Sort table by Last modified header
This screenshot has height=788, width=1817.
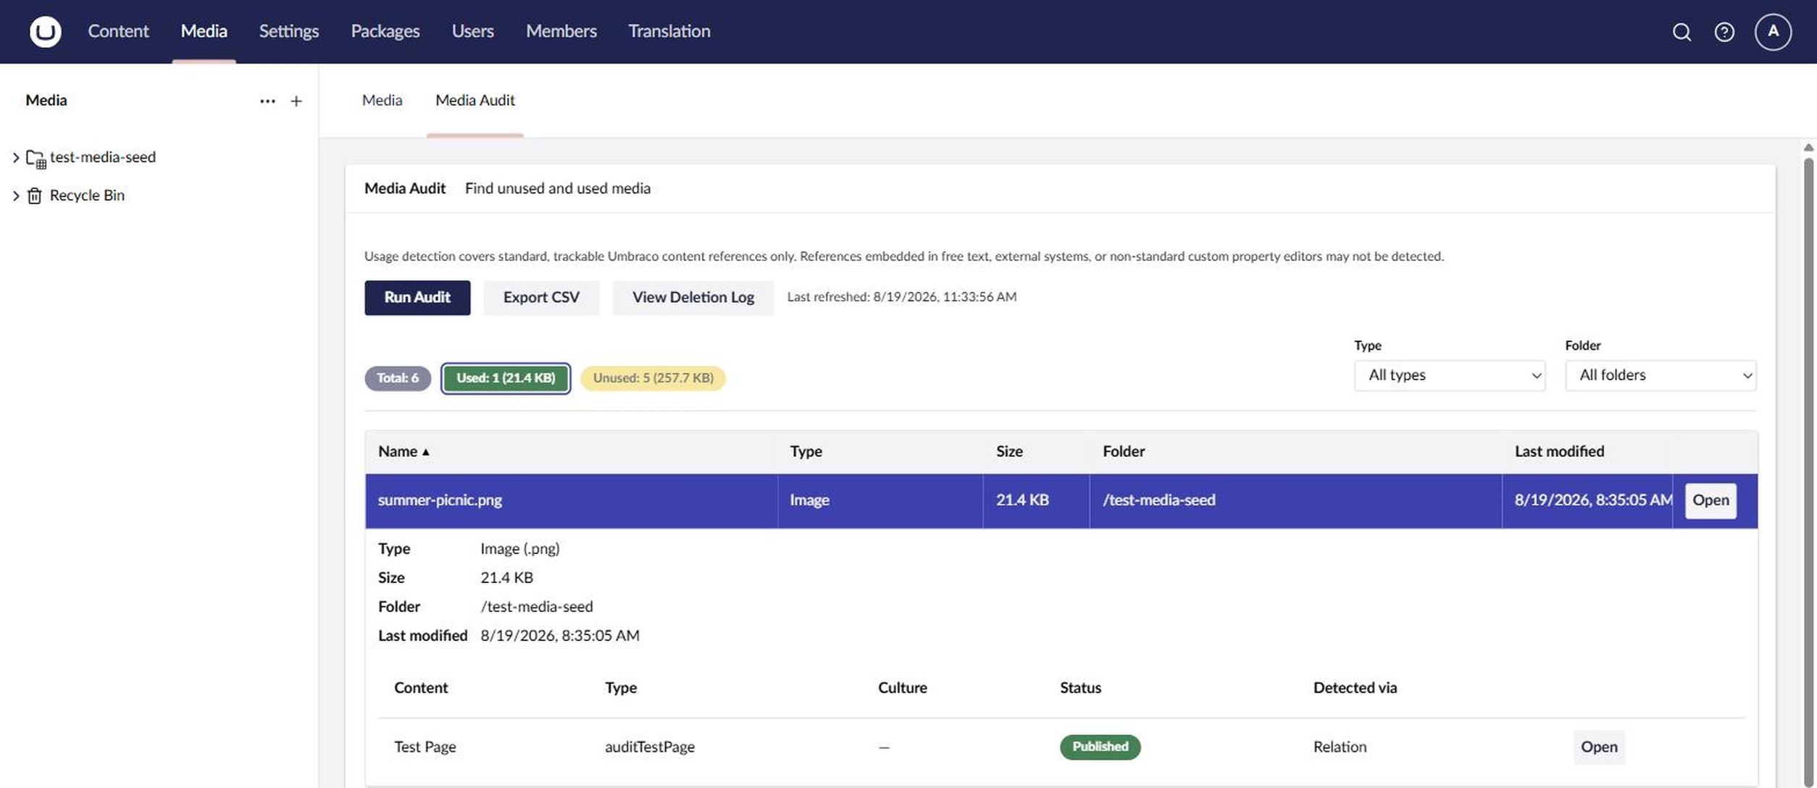tap(1559, 451)
